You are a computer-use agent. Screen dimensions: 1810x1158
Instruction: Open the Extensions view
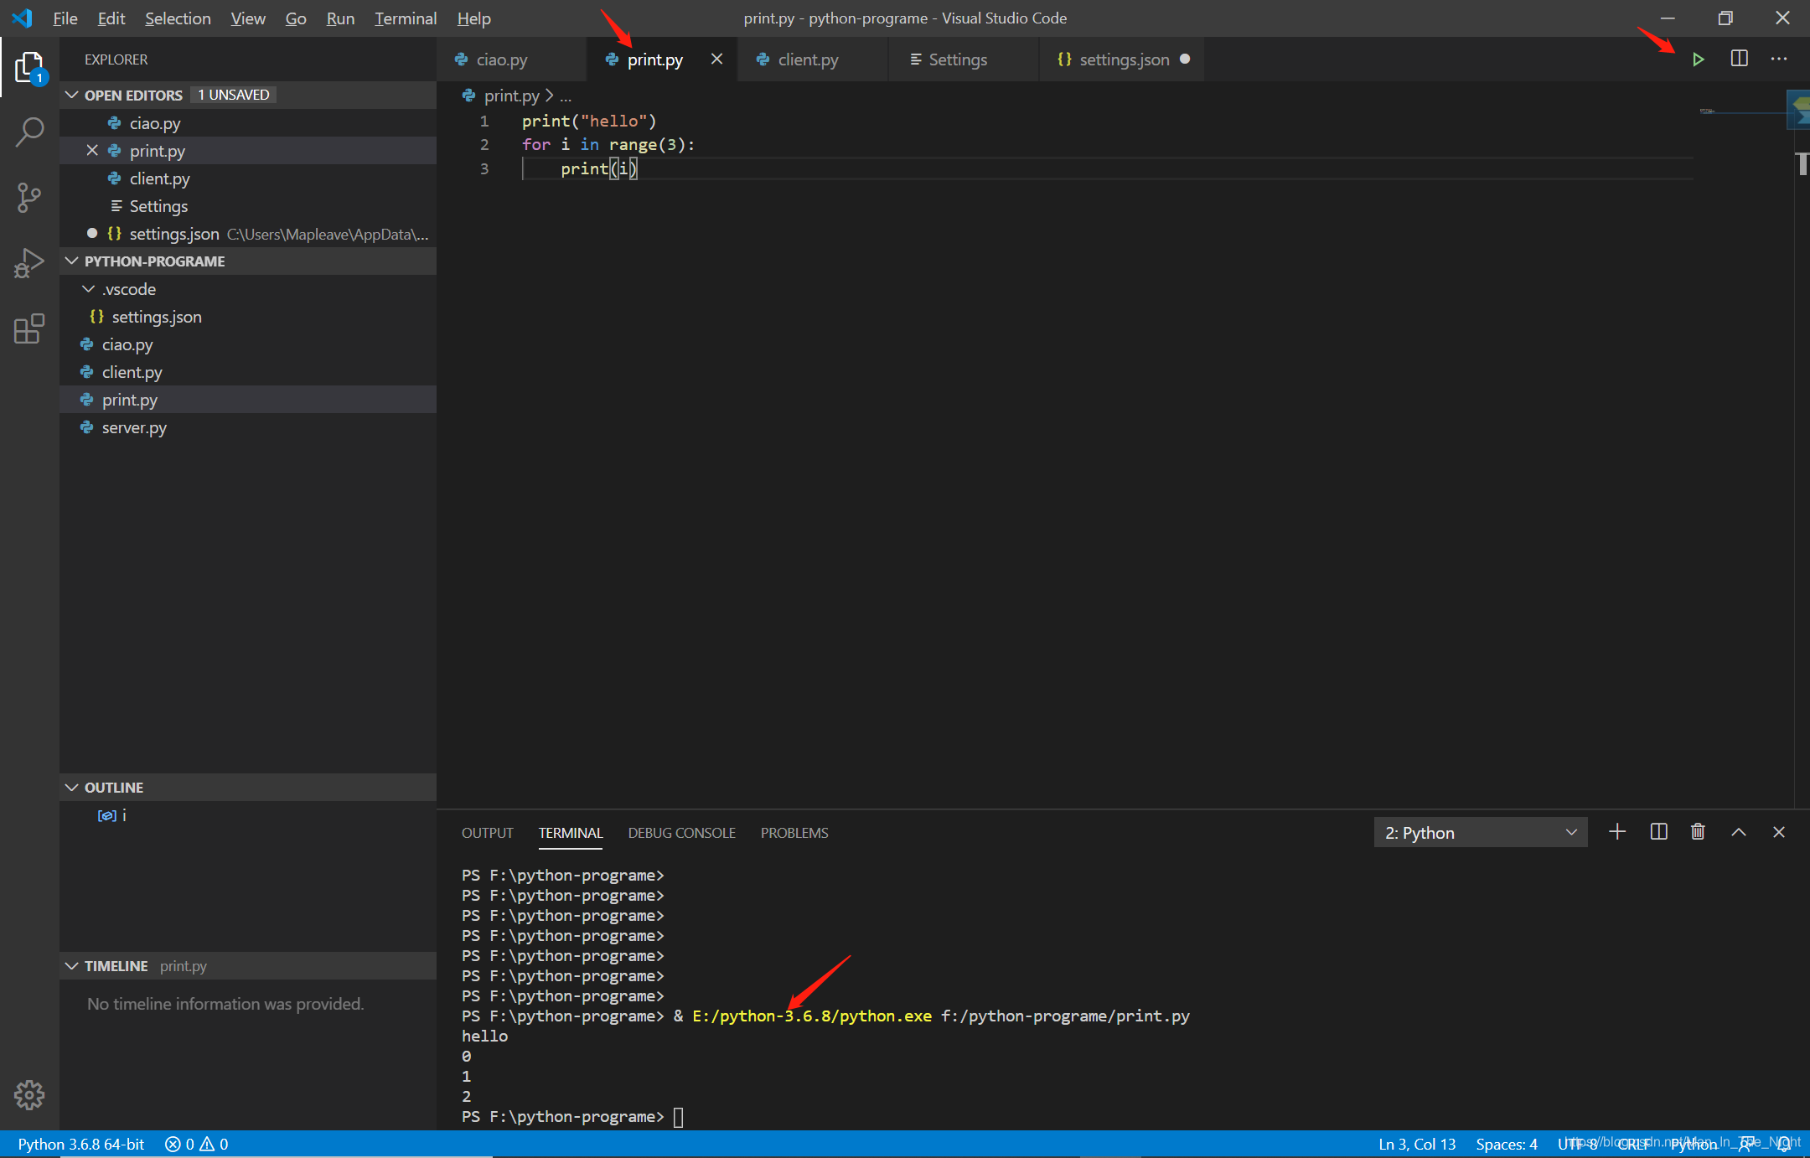[x=30, y=329]
